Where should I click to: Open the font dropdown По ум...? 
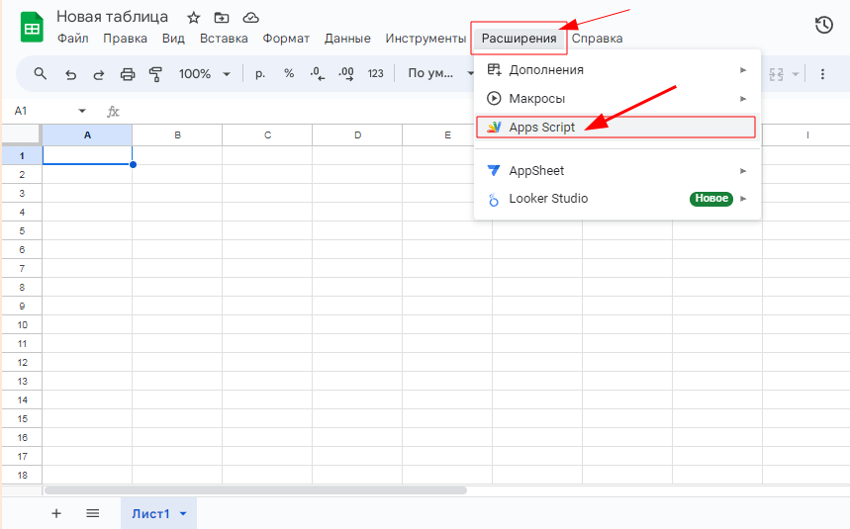coord(440,73)
